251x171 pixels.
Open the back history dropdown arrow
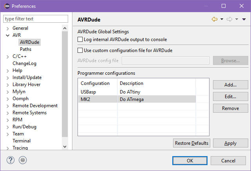click(222, 19)
